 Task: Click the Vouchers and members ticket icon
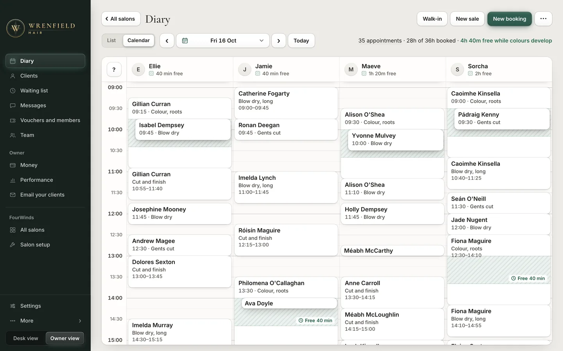[x=13, y=120]
